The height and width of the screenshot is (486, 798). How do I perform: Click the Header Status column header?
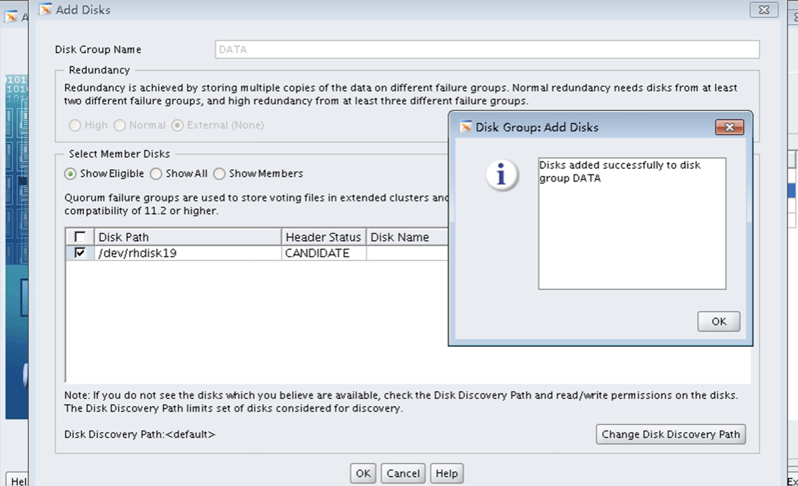[323, 237]
